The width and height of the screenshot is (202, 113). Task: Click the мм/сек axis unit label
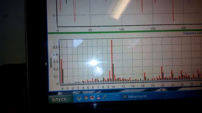click(x=51, y=62)
